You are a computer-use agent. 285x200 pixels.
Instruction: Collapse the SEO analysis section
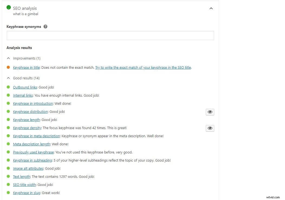point(211,8)
